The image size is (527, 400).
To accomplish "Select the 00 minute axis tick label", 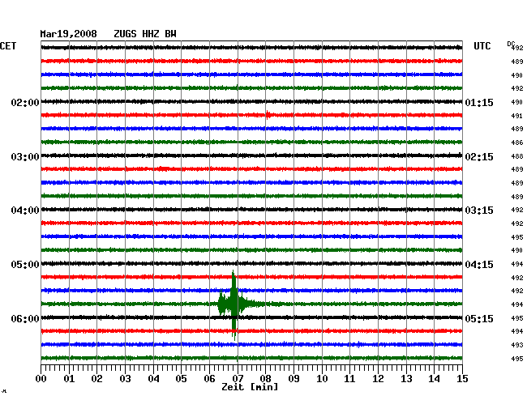I will (41, 379).
